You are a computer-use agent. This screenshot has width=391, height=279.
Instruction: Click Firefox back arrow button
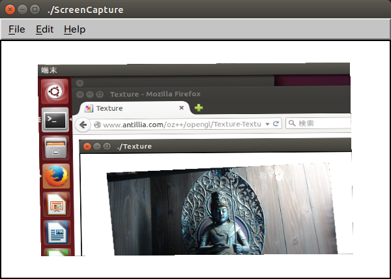pos(83,125)
